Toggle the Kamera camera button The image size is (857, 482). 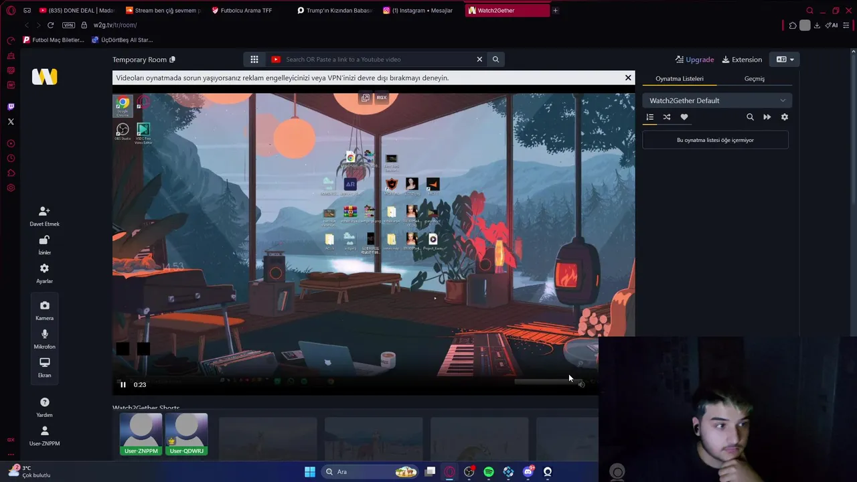click(x=44, y=311)
